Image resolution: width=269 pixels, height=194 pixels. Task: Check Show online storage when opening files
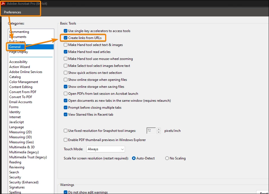coord(65,79)
